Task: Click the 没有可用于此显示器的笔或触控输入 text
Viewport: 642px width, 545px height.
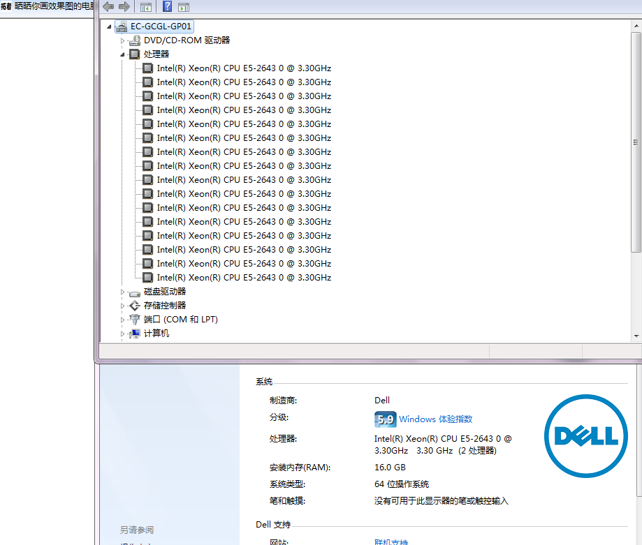Action: [x=441, y=501]
